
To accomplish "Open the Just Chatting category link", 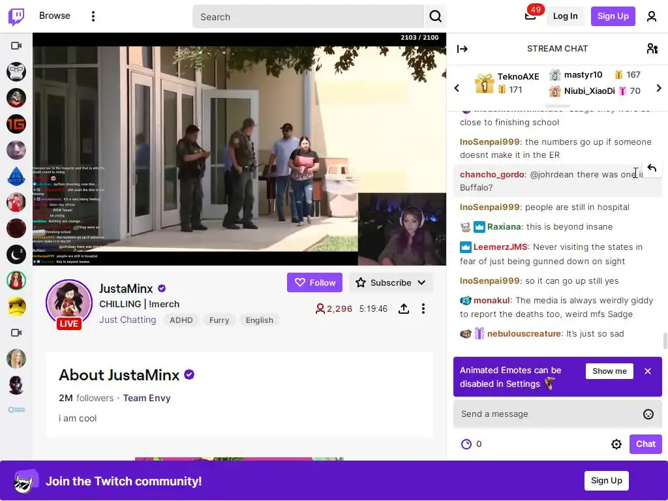I will [127, 320].
